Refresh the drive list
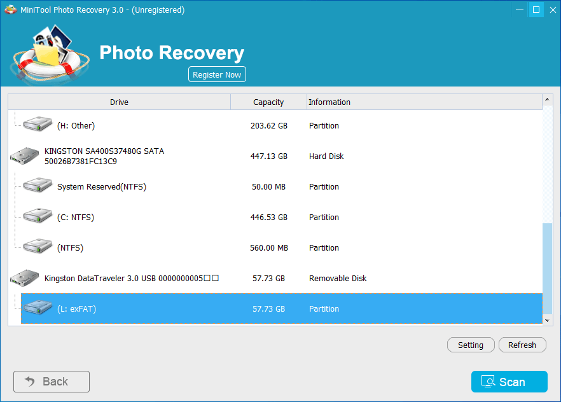This screenshot has width=561, height=402. click(522, 345)
